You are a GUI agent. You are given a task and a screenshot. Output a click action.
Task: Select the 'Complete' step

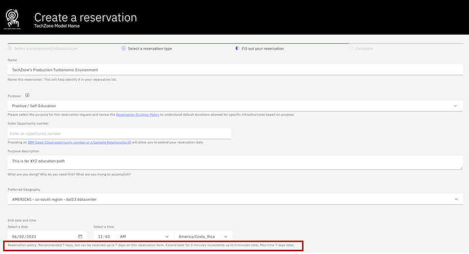coord(361,49)
